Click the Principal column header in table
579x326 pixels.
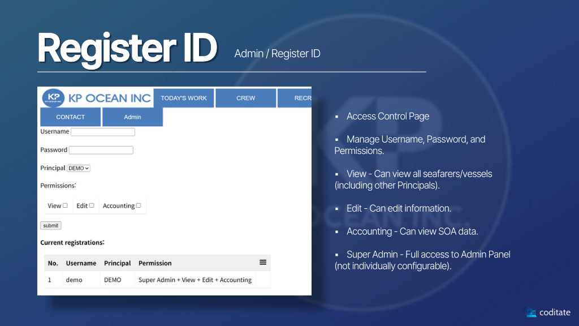tap(117, 263)
